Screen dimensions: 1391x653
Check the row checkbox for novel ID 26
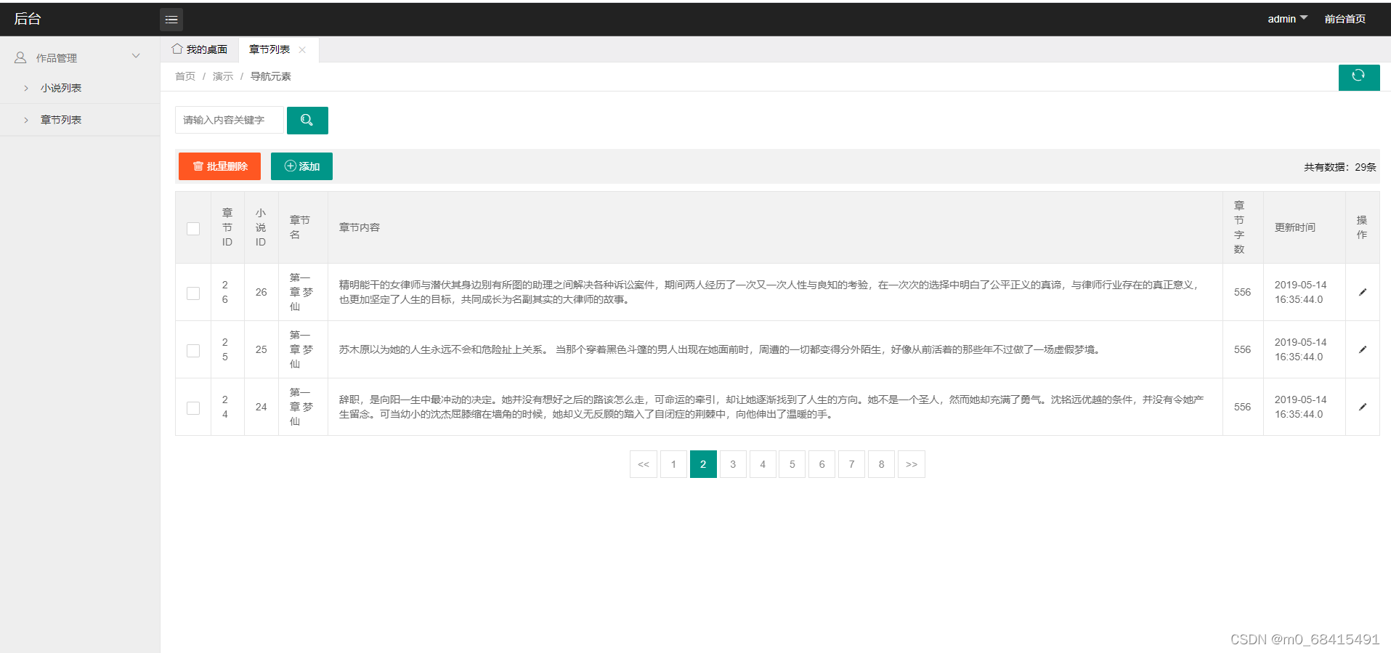pos(193,293)
